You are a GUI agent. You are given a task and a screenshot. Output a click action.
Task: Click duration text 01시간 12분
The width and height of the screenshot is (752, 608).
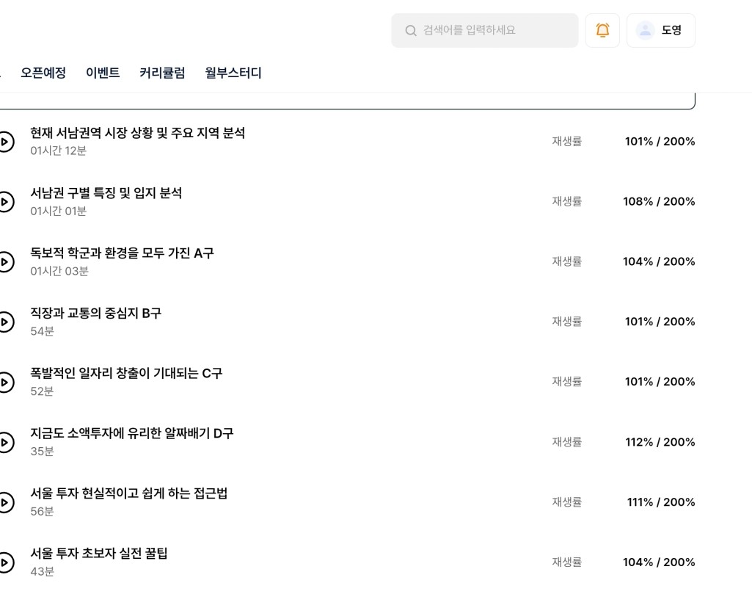(x=58, y=151)
